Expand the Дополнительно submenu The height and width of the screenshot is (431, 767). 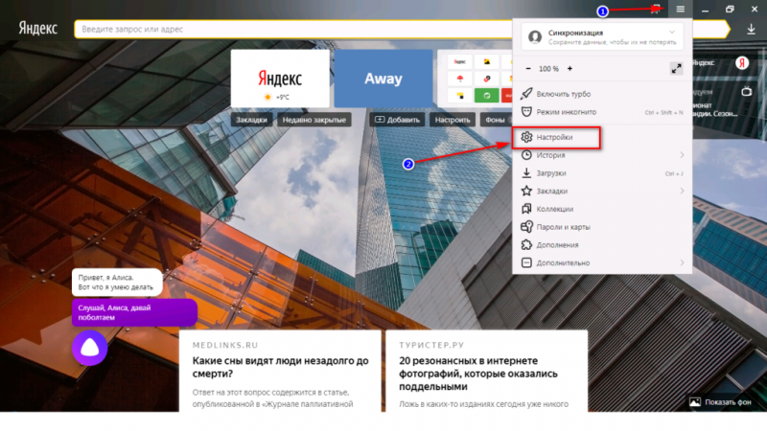(602, 262)
